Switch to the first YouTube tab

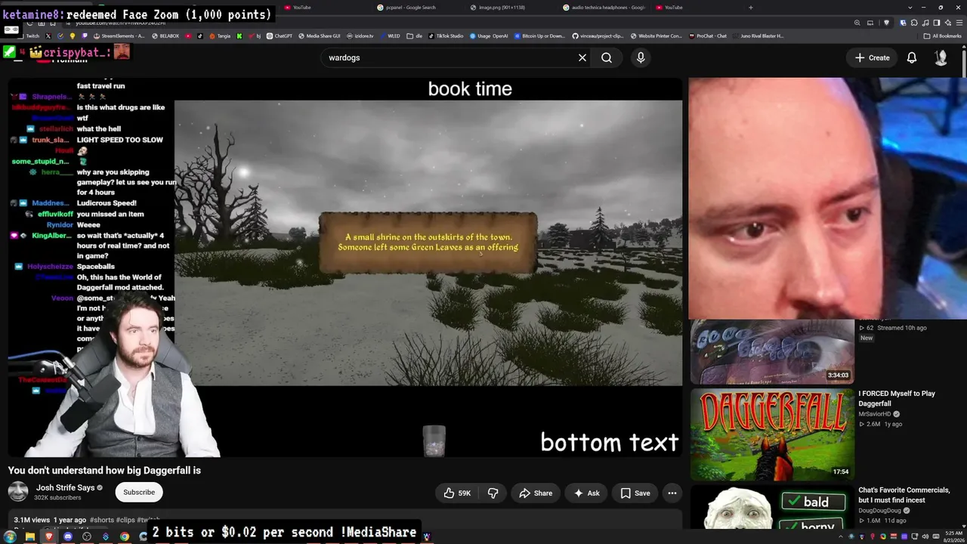(301, 8)
